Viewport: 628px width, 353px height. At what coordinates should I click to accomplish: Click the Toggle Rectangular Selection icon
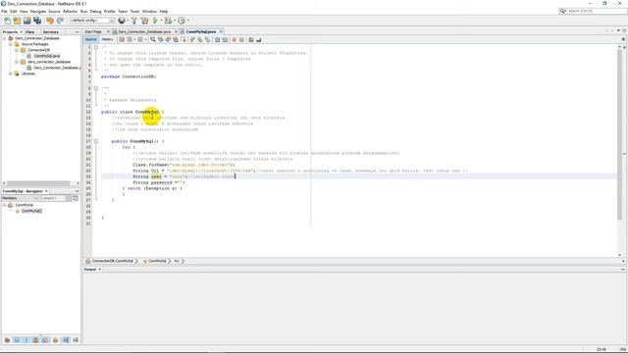183,39
